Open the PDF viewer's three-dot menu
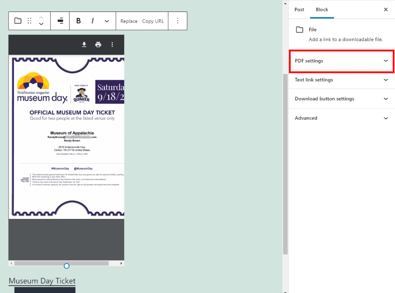Viewport: 395px width, 293px height. point(112,44)
